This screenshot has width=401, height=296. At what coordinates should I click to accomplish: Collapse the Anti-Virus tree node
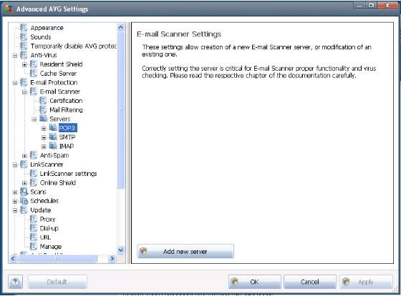(15, 56)
